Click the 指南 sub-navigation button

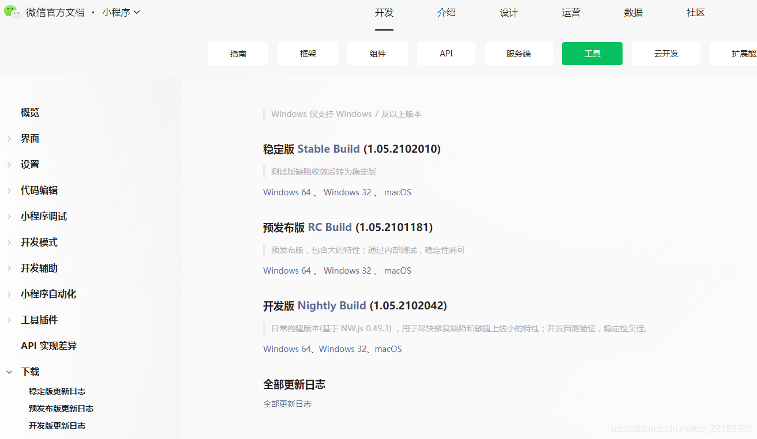pyautogui.click(x=238, y=54)
